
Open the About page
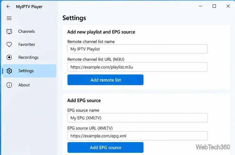(29, 85)
